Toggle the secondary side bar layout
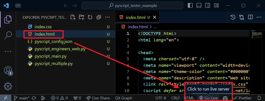The height and width of the screenshot is (101, 265). tap(208, 6)
